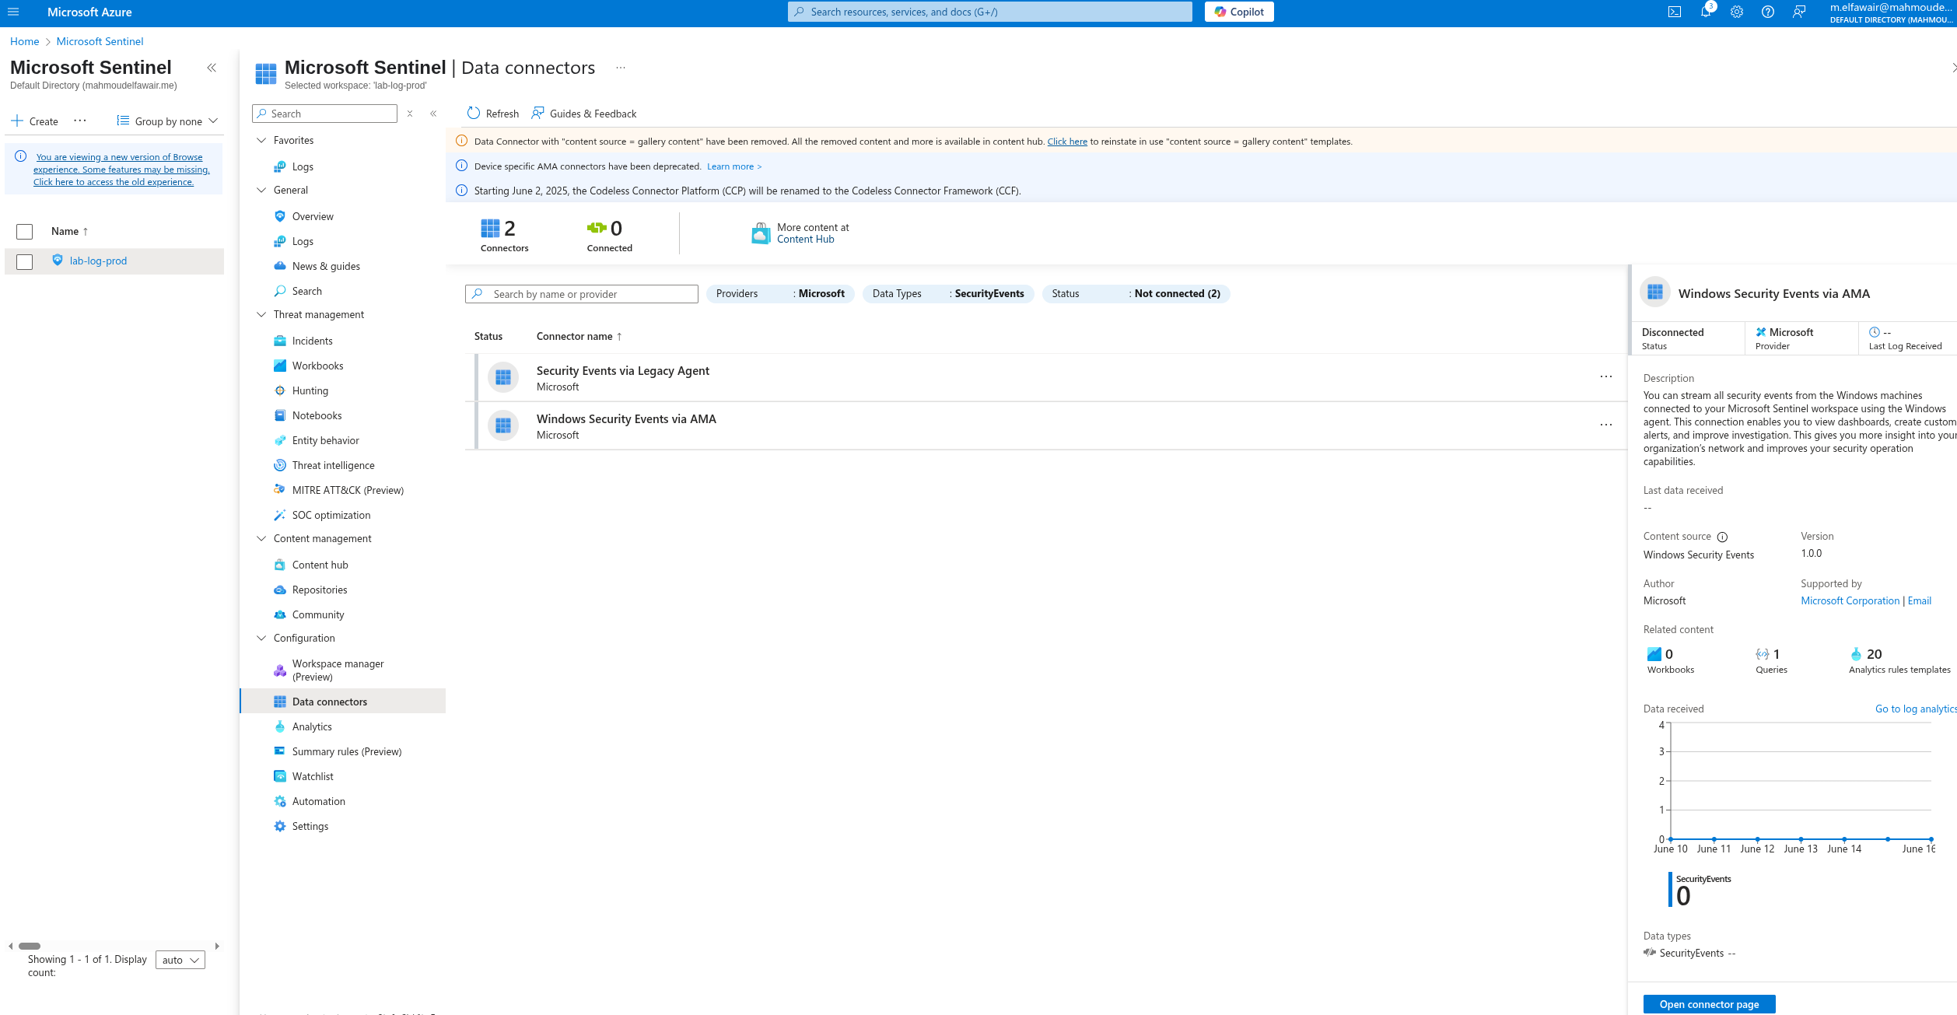Collapse the Microsoft Sentinel workspace list pane
Screen dimensions: 1957x1015
pyautogui.click(x=212, y=68)
